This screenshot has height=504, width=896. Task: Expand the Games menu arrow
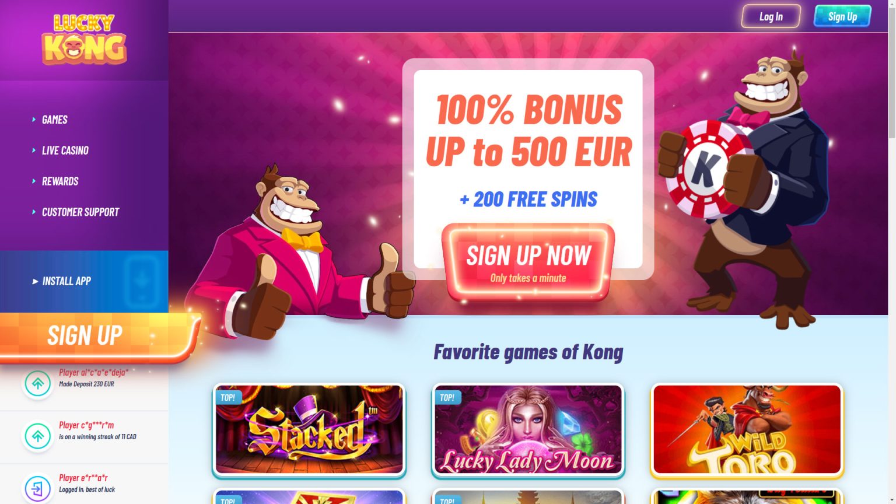[34, 120]
